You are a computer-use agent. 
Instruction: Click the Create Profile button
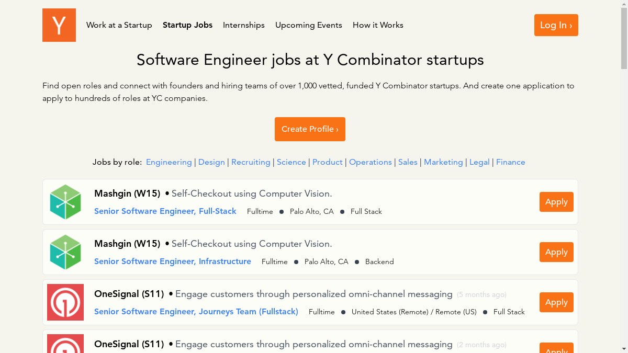point(310,129)
